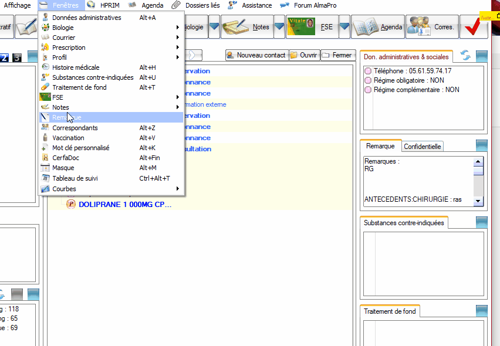The height and width of the screenshot is (346, 500).
Task: Toggle the pink circle beside Régime obligatoire
Action: tap(368, 80)
